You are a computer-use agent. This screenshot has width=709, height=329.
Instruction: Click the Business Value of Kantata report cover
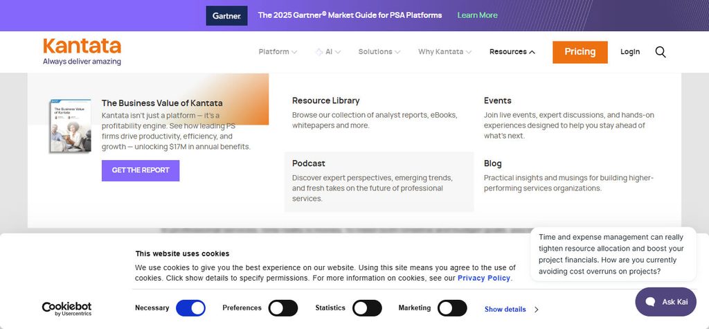pyautogui.click(x=70, y=125)
